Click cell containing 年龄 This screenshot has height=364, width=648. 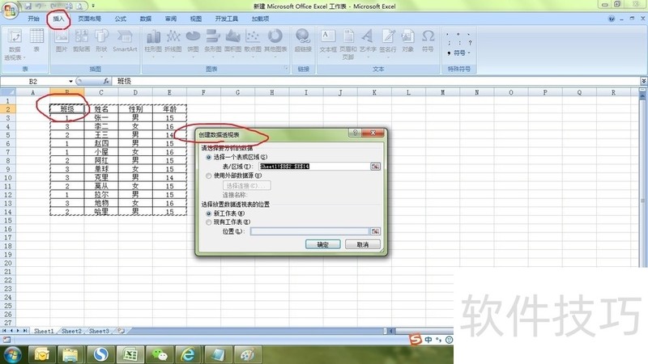click(x=169, y=109)
